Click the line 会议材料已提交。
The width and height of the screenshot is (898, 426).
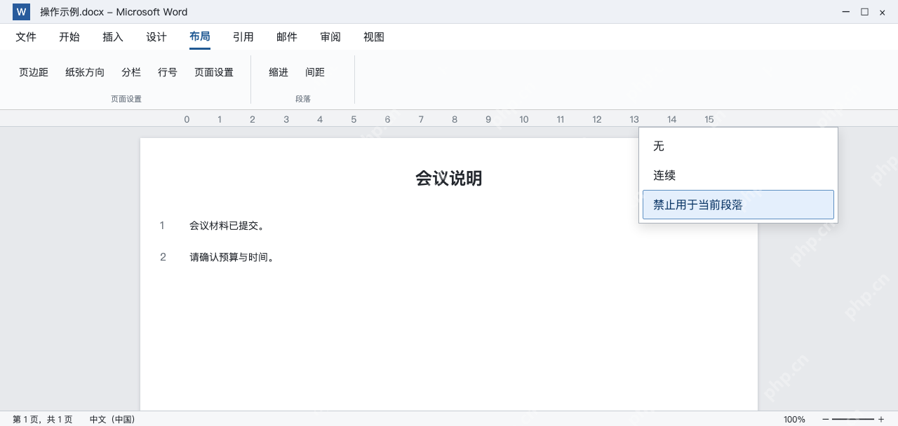(227, 226)
